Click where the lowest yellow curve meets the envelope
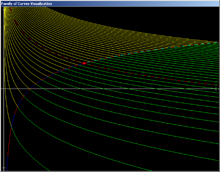This screenshot has height=172, width=220. 11,127
